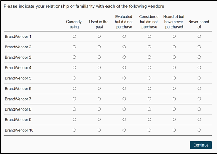Pick 'Considered but did not purchase' for Brand/Vendor 5
The image size is (218, 154).
click(x=149, y=78)
